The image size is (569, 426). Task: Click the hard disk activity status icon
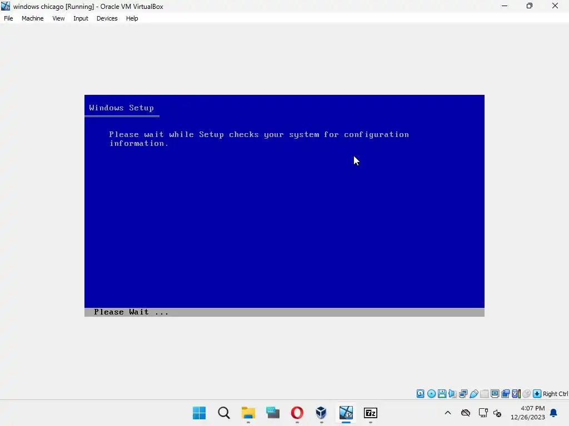pyautogui.click(x=420, y=394)
